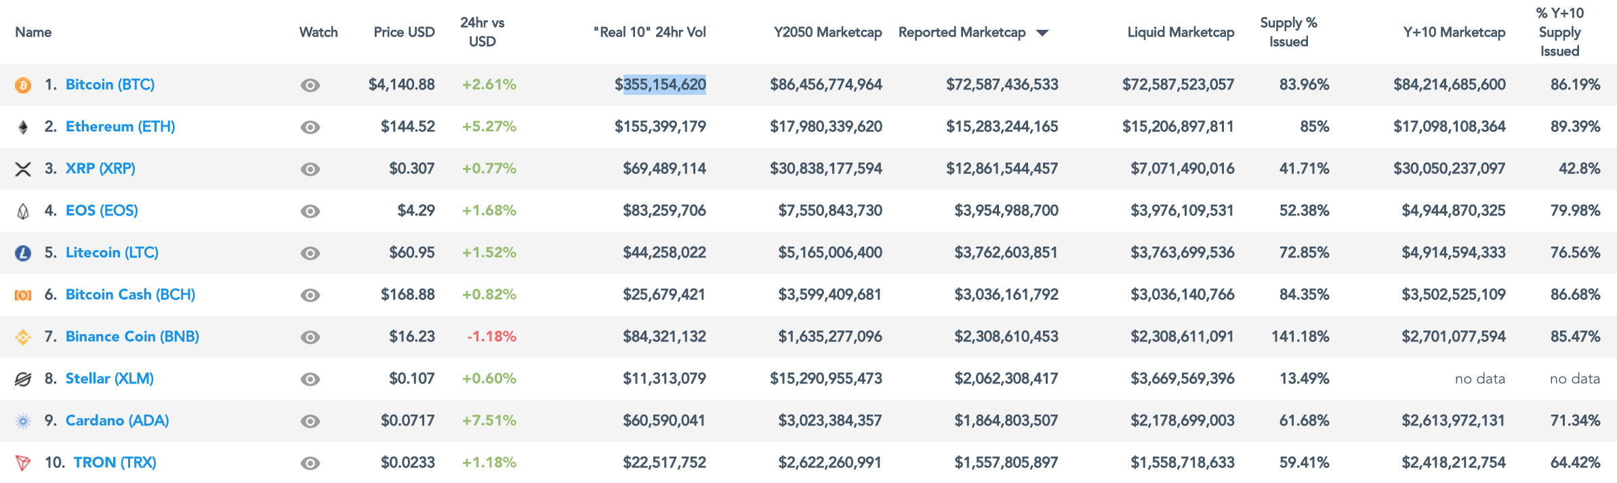Viewport: 1617px width, 483px height.
Task: Sort by Watch column header
Action: [x=319, y=32]
